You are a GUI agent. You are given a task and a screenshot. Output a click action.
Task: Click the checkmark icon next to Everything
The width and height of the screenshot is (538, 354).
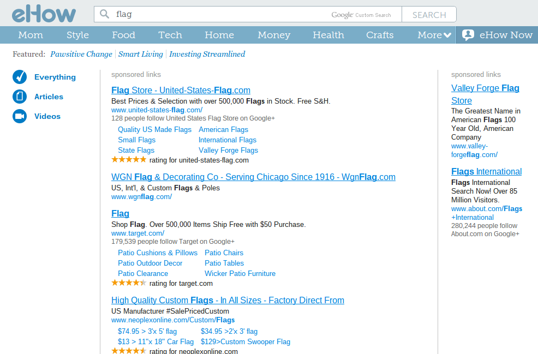(x=20, y=77)
